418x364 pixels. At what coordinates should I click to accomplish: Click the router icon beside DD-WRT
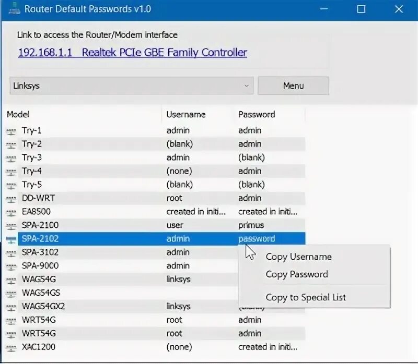coord(11,199)
